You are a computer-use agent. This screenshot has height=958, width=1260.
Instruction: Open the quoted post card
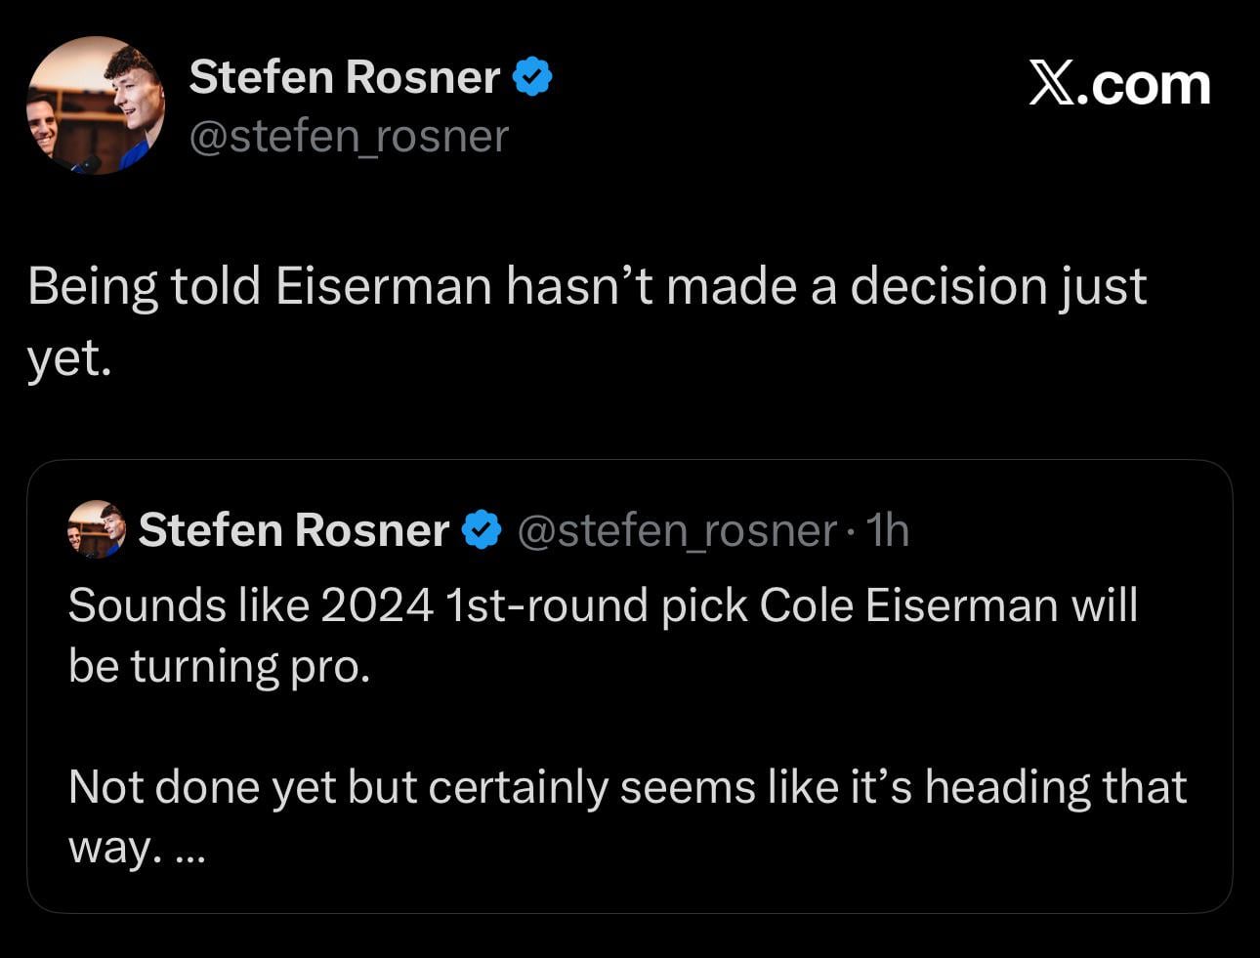tap(629, 723)
